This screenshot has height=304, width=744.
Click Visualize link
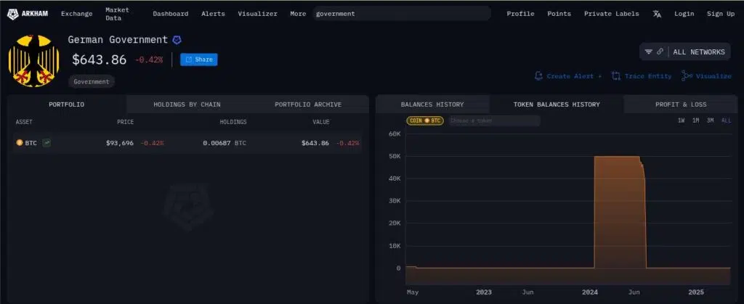pos(713,75)
